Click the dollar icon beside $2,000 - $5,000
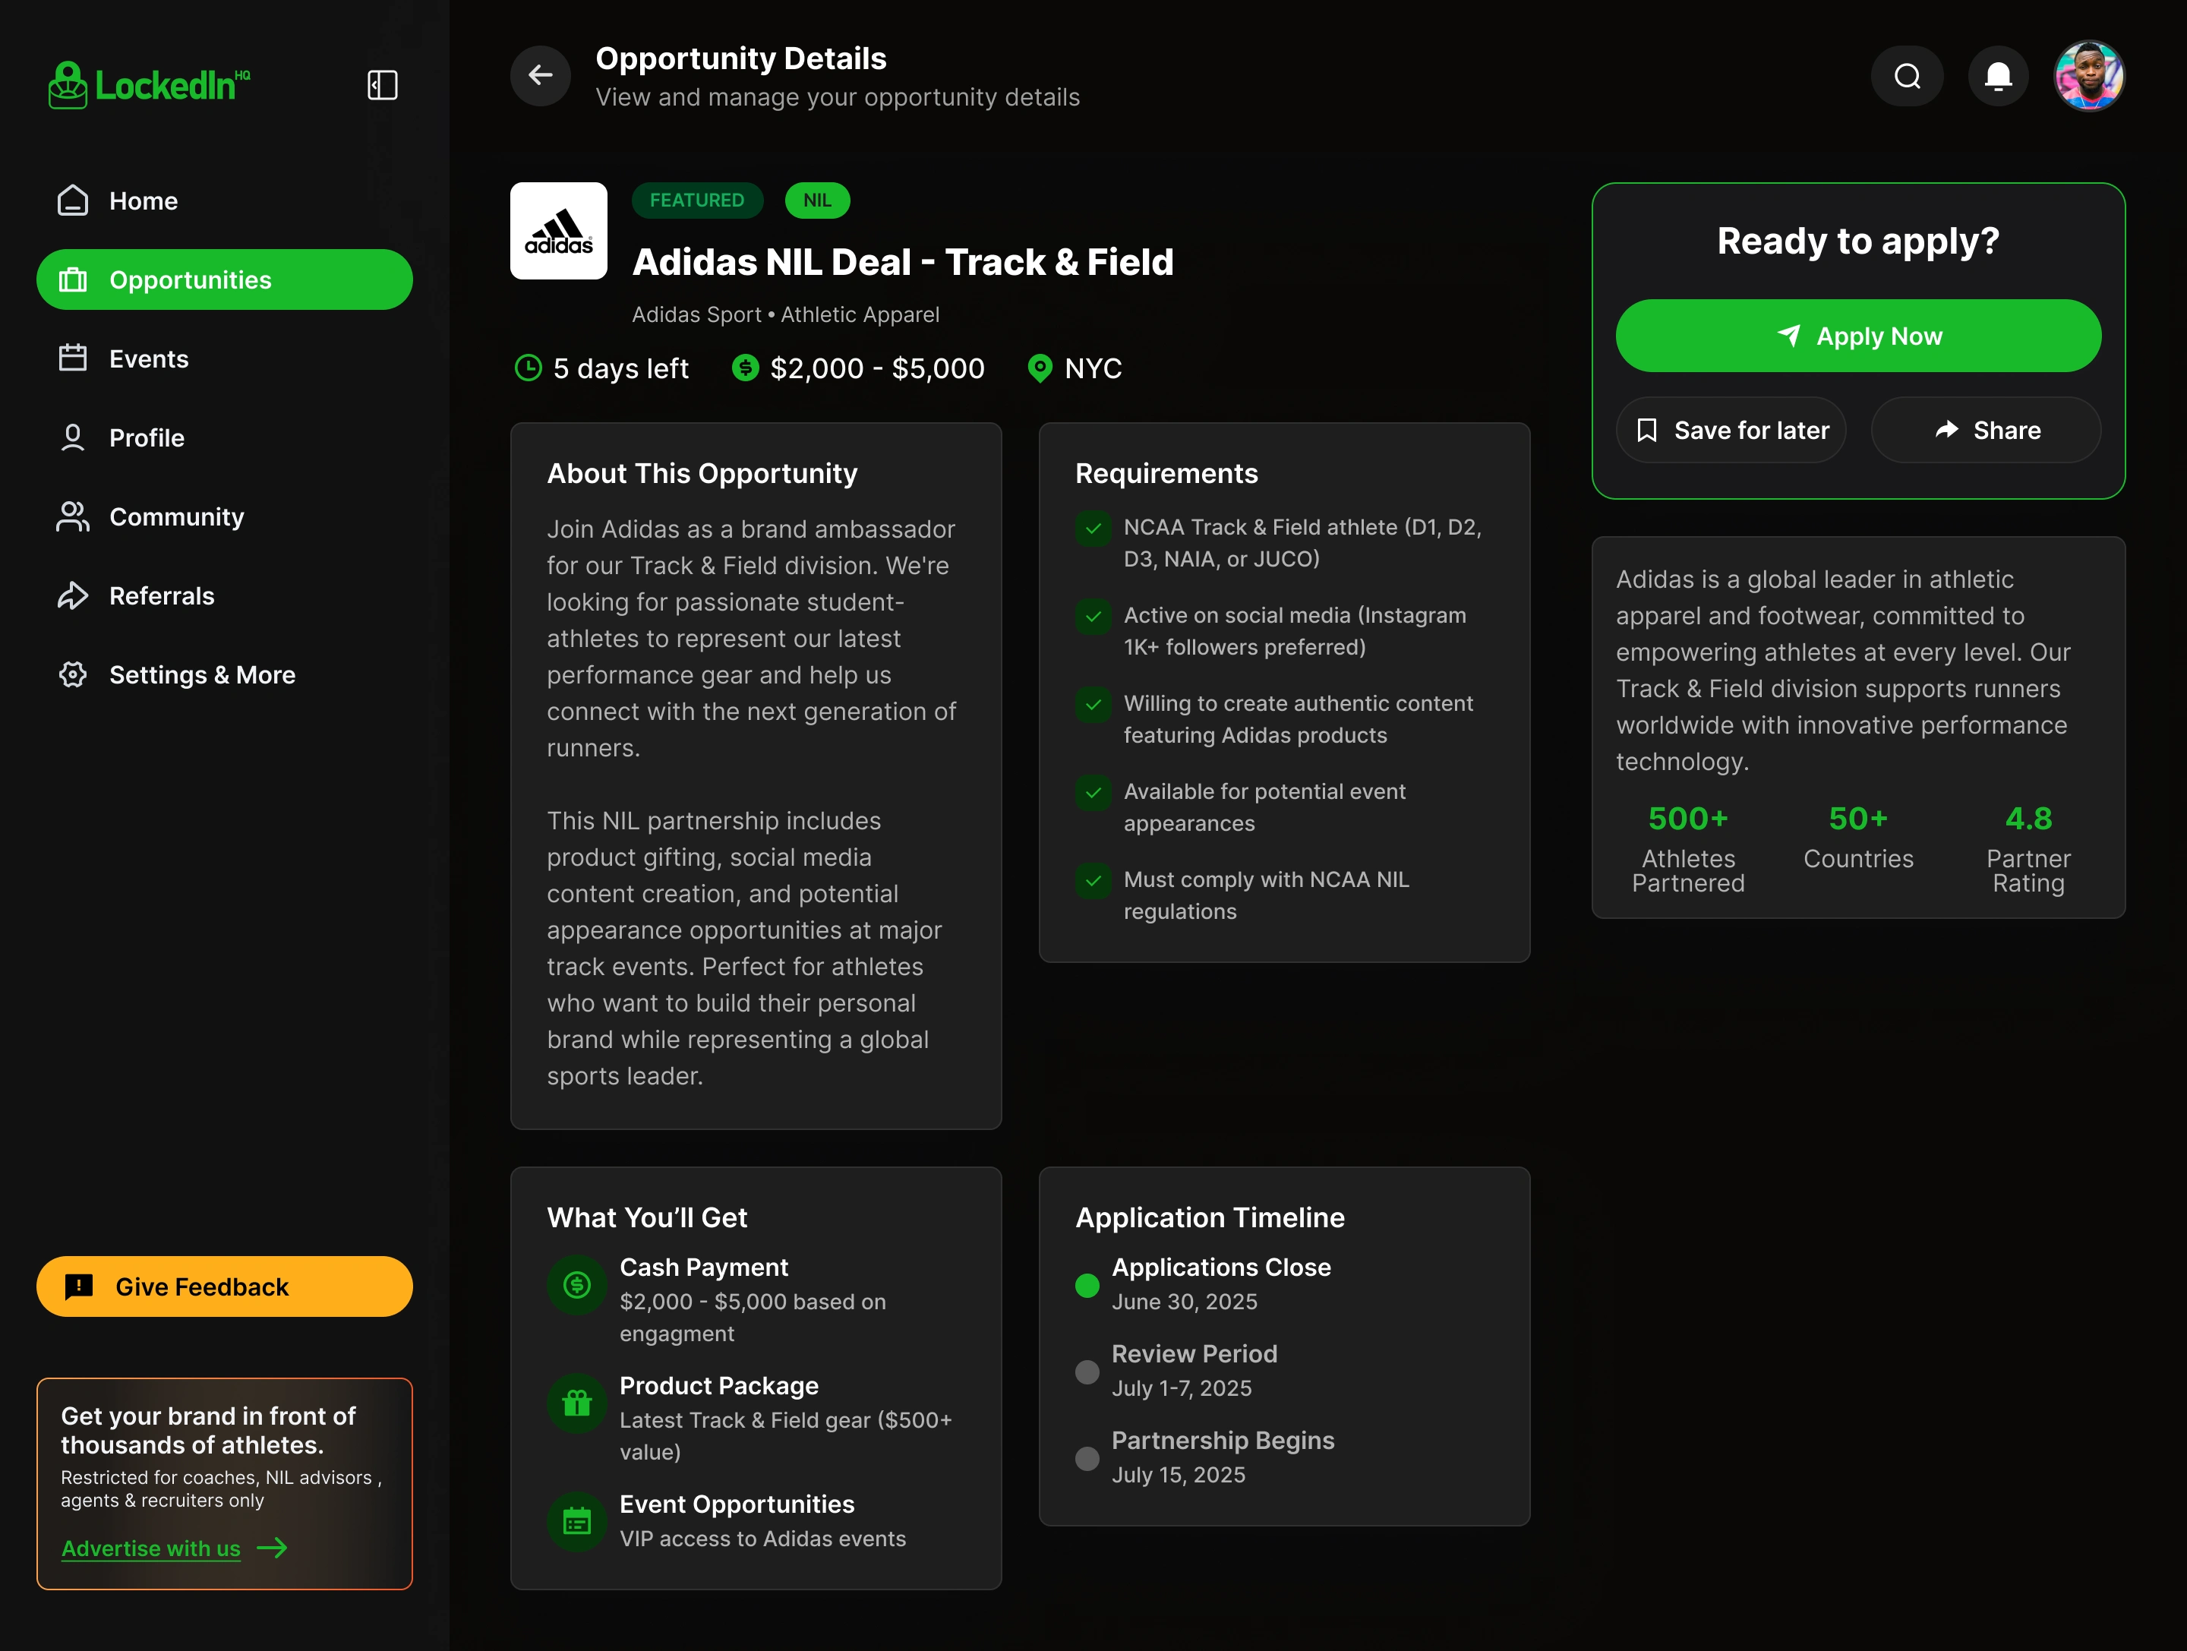The image size is (2187, 1651). (746, 368)
